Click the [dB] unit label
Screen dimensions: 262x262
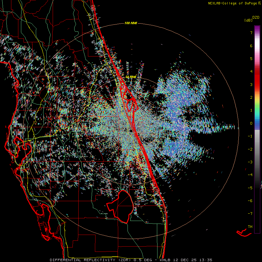[248, 20]
